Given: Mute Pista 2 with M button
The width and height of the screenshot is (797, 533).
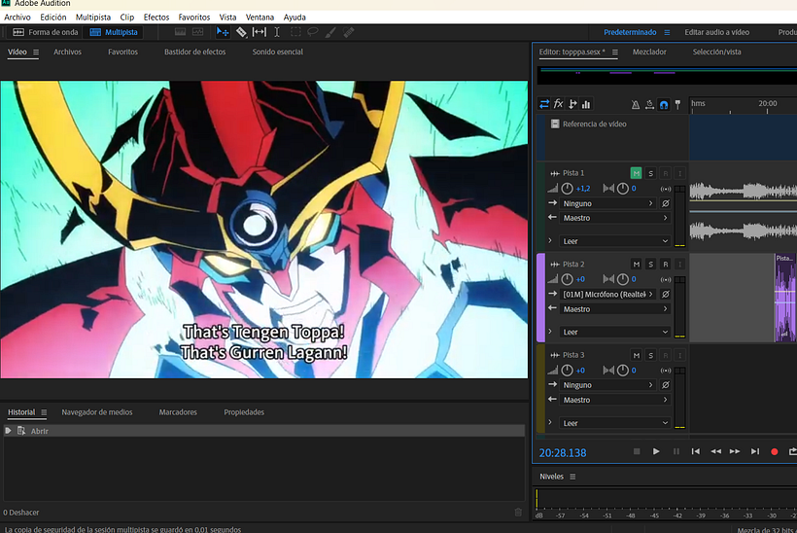Looking at the screenshot, I should click(x=636, y=264).
